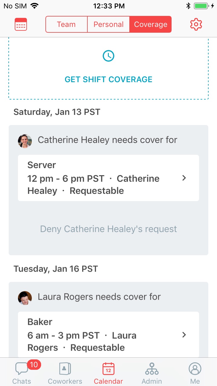Expand the Baker shift chevron arrow
The width and height of the screenshot is (217, 386).
(x=184, y=335)
